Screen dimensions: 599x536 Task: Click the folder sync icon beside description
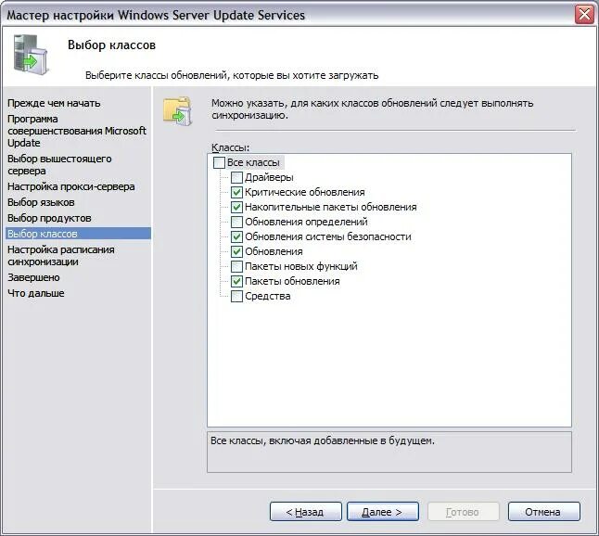(x=177, y=111)
